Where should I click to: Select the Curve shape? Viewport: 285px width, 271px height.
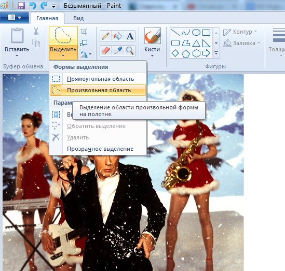pyautogui.click(x=186, y=33)
